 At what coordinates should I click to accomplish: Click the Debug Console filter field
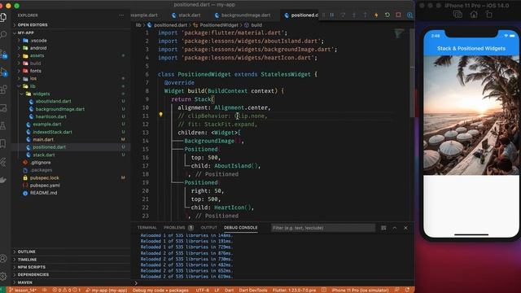point(323,228)
